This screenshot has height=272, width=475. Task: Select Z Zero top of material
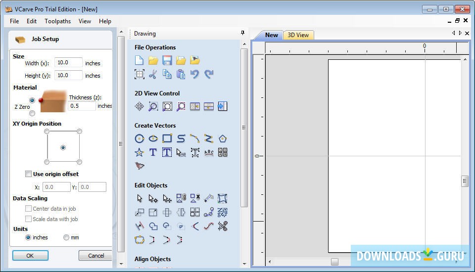click(x=32, y=100)
